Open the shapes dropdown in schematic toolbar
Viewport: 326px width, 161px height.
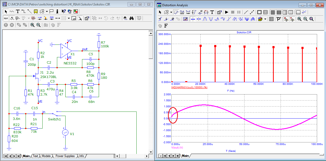pyautogui.click(x=47, y=11)
